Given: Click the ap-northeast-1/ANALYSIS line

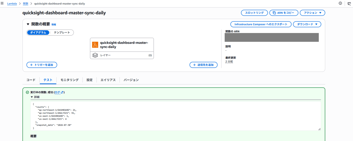Looking at the screenshot, I should pos(56,113).
